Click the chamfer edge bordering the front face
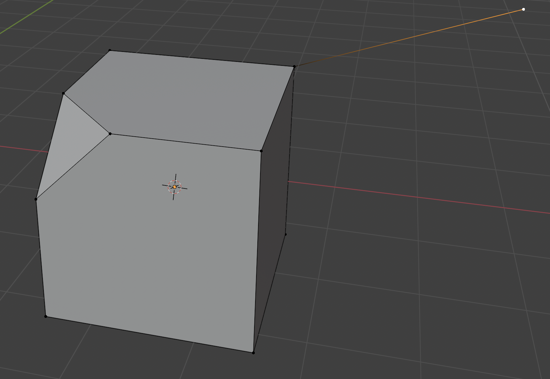The height and width of the screenshot is (379, 550). (73, 167)
